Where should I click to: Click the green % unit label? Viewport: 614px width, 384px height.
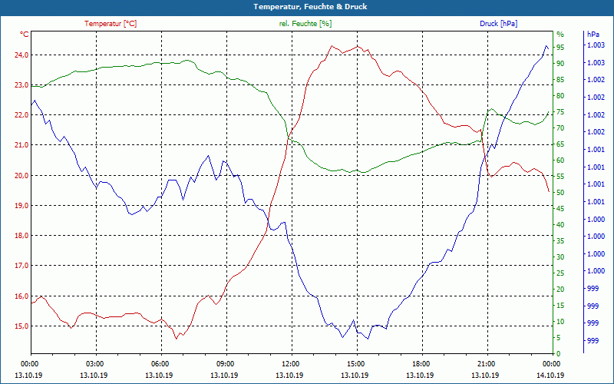tap(560, 34)
